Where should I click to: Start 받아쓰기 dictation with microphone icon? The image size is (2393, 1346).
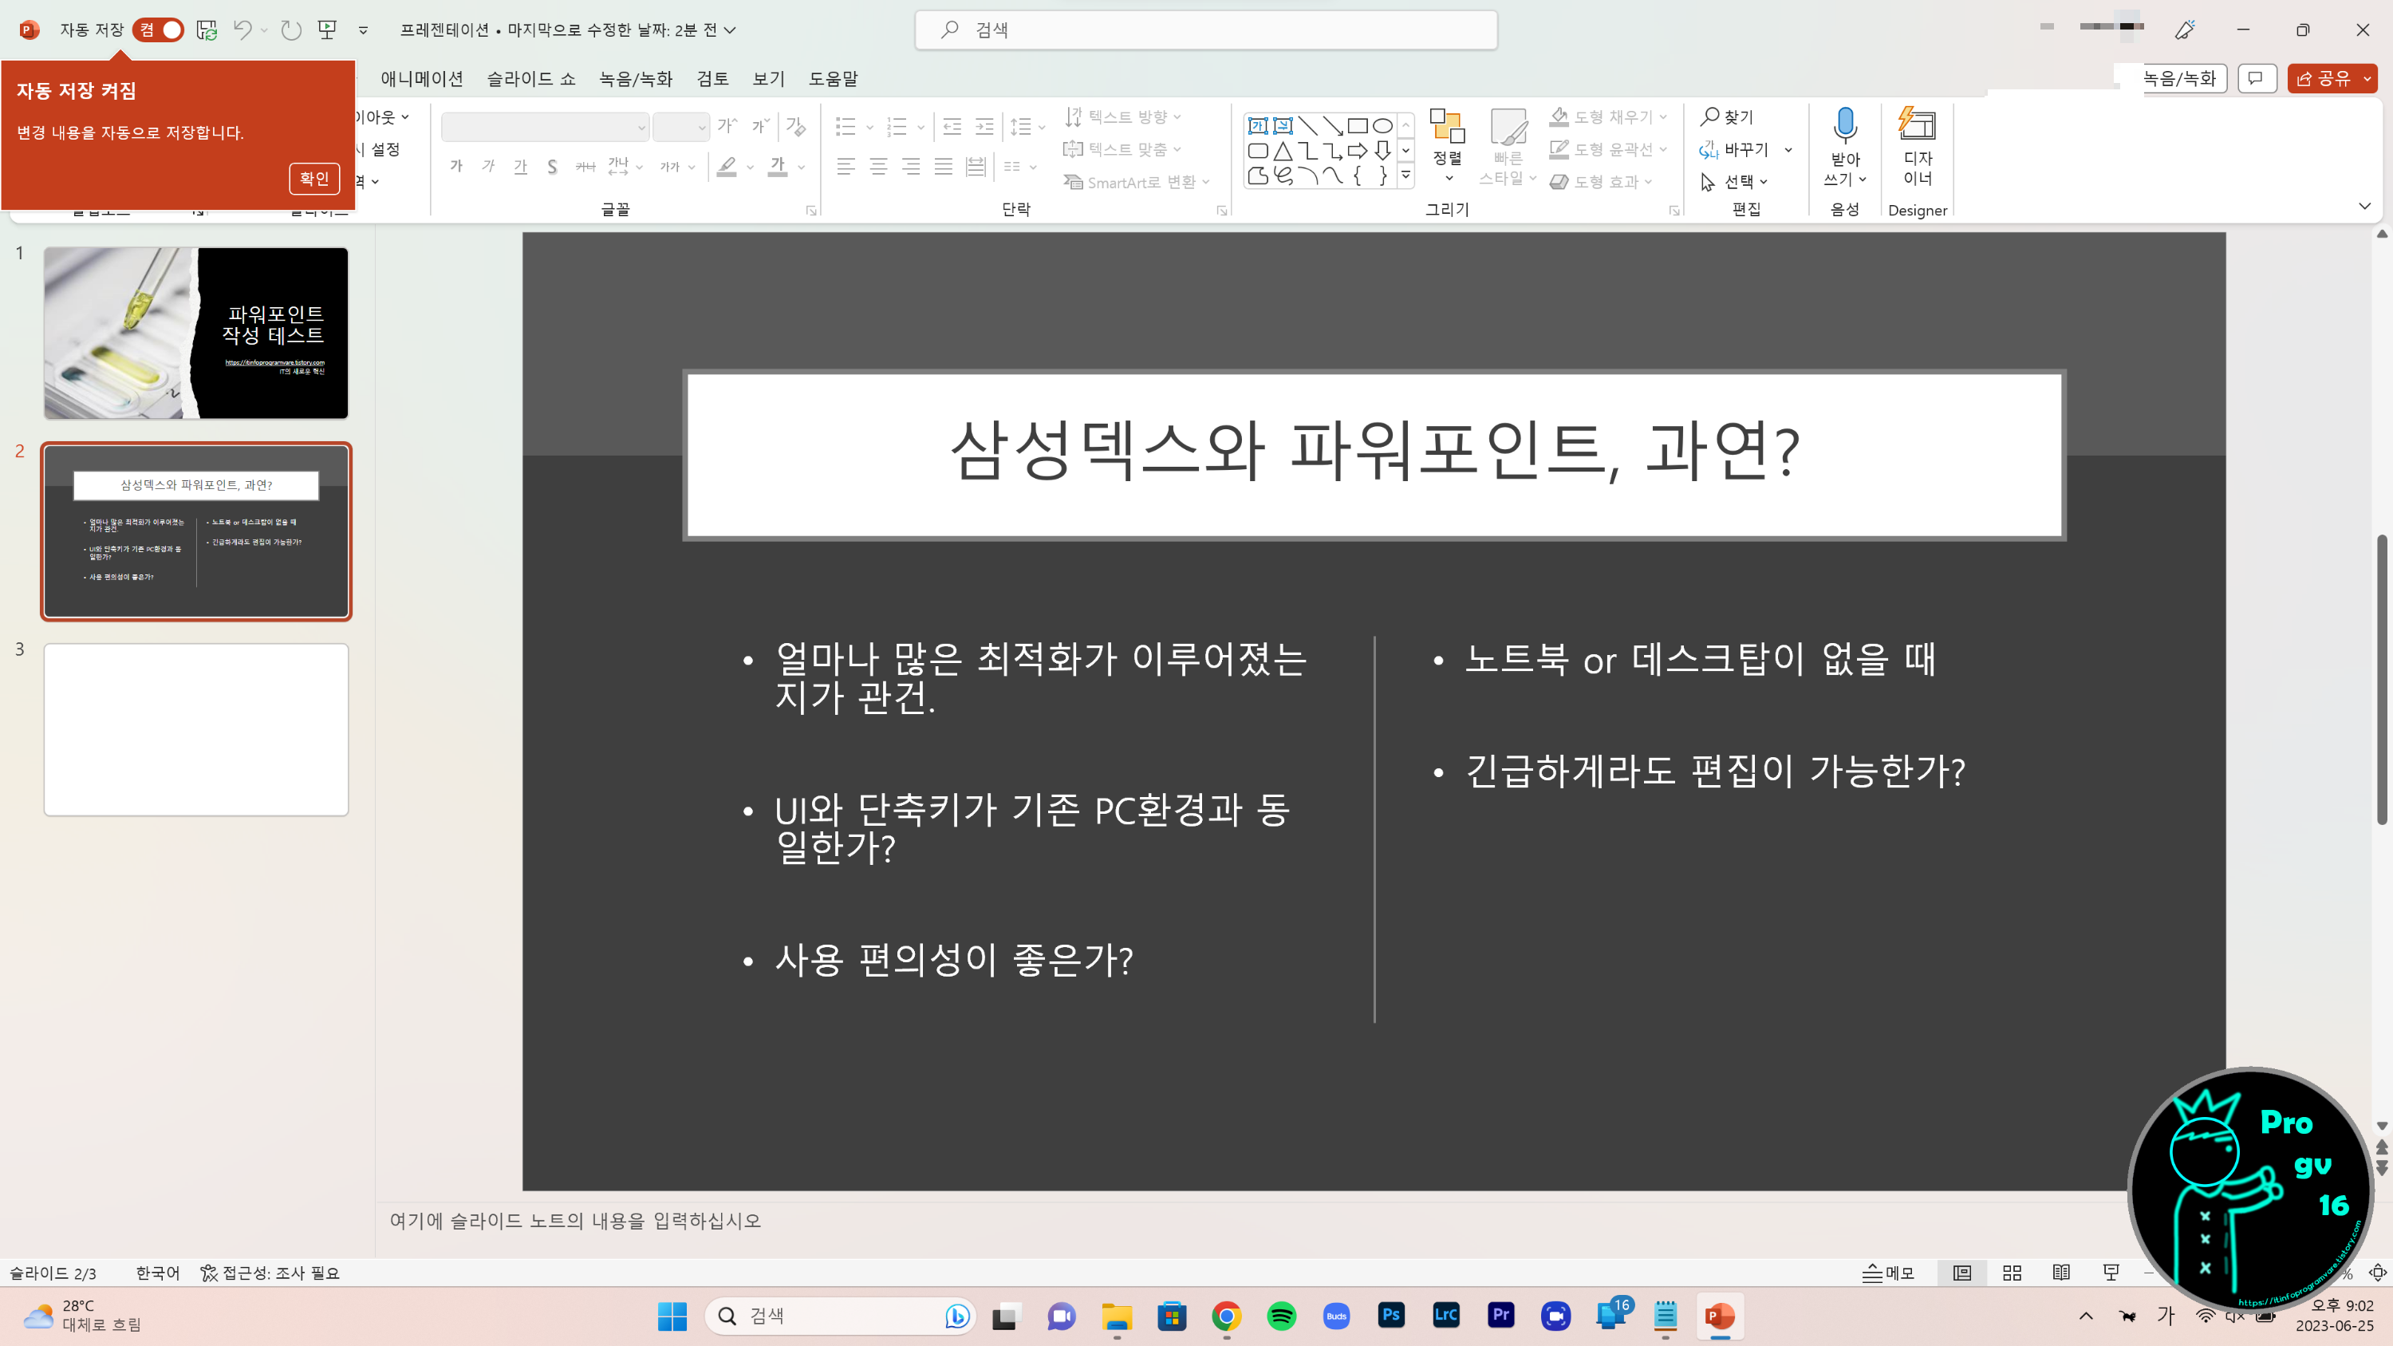[1844, 130]
